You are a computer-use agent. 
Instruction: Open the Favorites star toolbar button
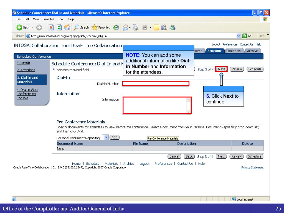pos(101,27)
